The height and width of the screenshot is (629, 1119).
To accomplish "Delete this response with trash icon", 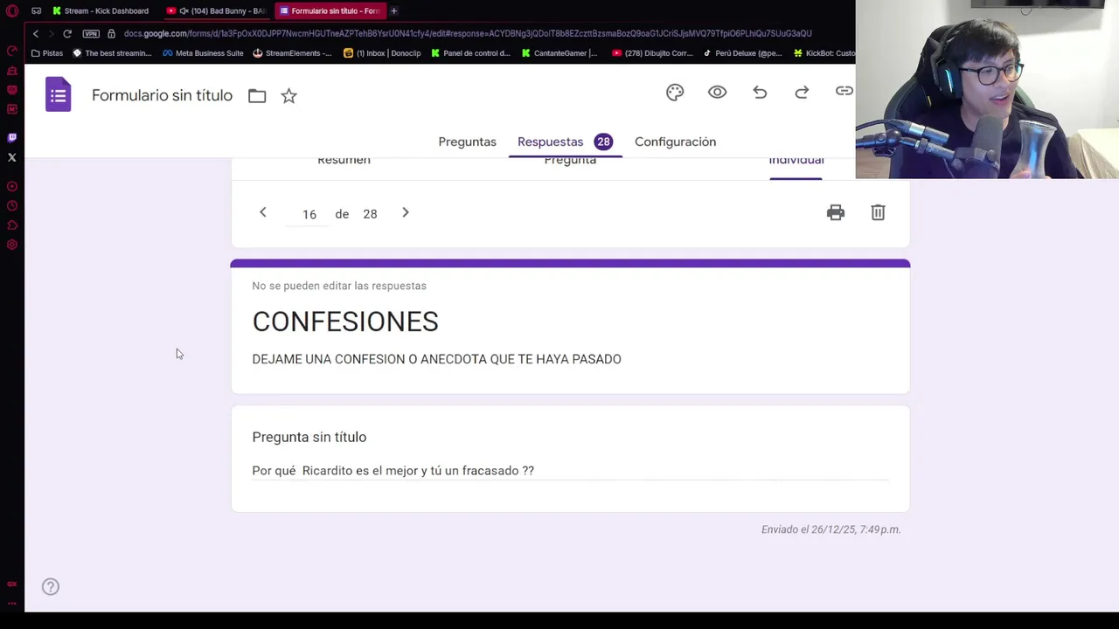I will pos(878,212).
